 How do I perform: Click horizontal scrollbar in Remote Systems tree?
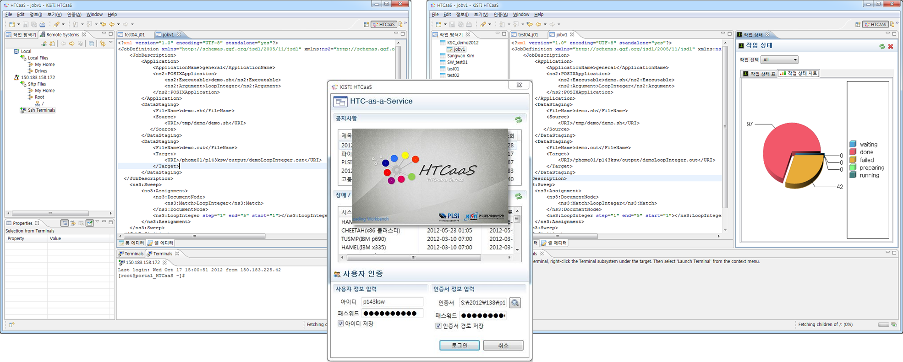pos(50,213)
